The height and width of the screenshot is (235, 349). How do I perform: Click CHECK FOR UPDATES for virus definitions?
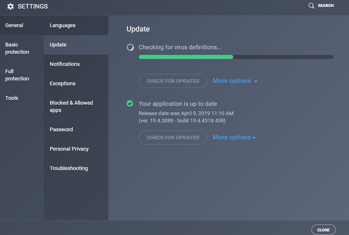173,81
